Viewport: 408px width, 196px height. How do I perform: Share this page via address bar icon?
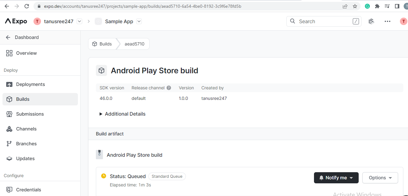pos(345,6)
